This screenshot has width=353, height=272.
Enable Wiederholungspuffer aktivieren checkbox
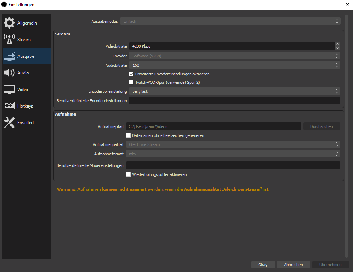pyautogui.click(x=128, y=174)
